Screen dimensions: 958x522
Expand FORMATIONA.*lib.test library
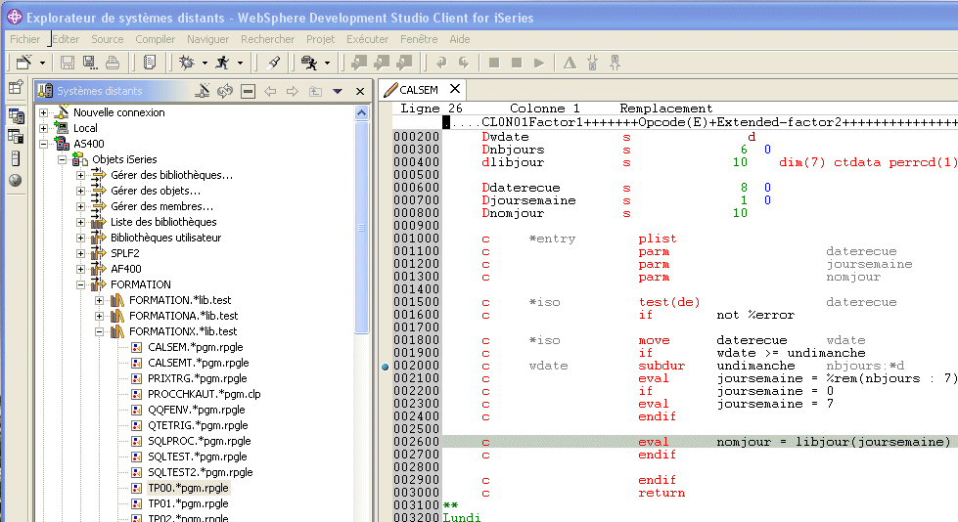point(99,316)
